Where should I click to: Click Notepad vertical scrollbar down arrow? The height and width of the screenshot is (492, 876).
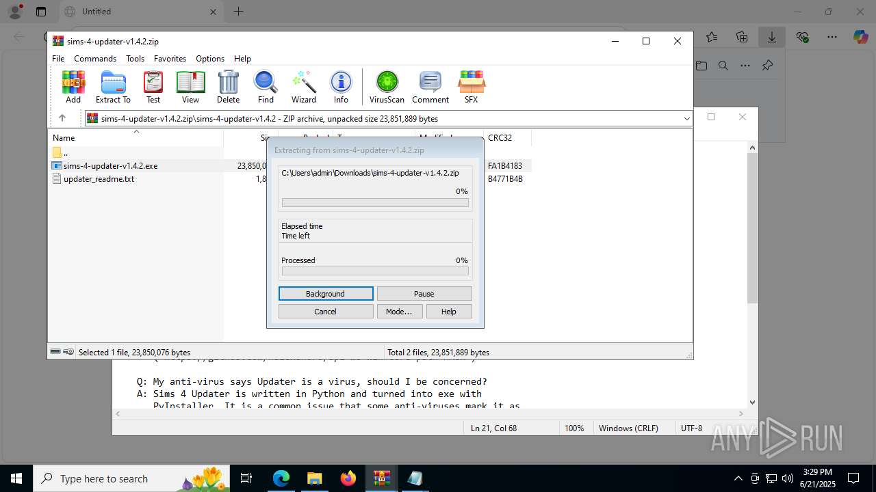[753, 402]
